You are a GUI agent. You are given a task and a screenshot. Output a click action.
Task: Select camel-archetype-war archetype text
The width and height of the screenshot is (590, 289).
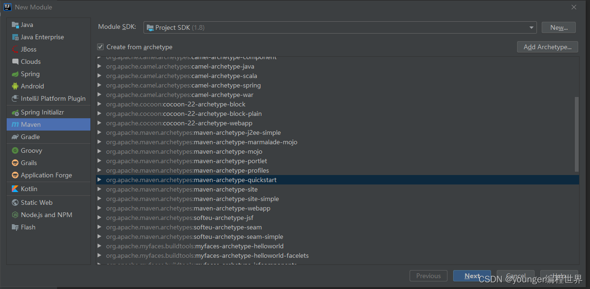point(222,95)
